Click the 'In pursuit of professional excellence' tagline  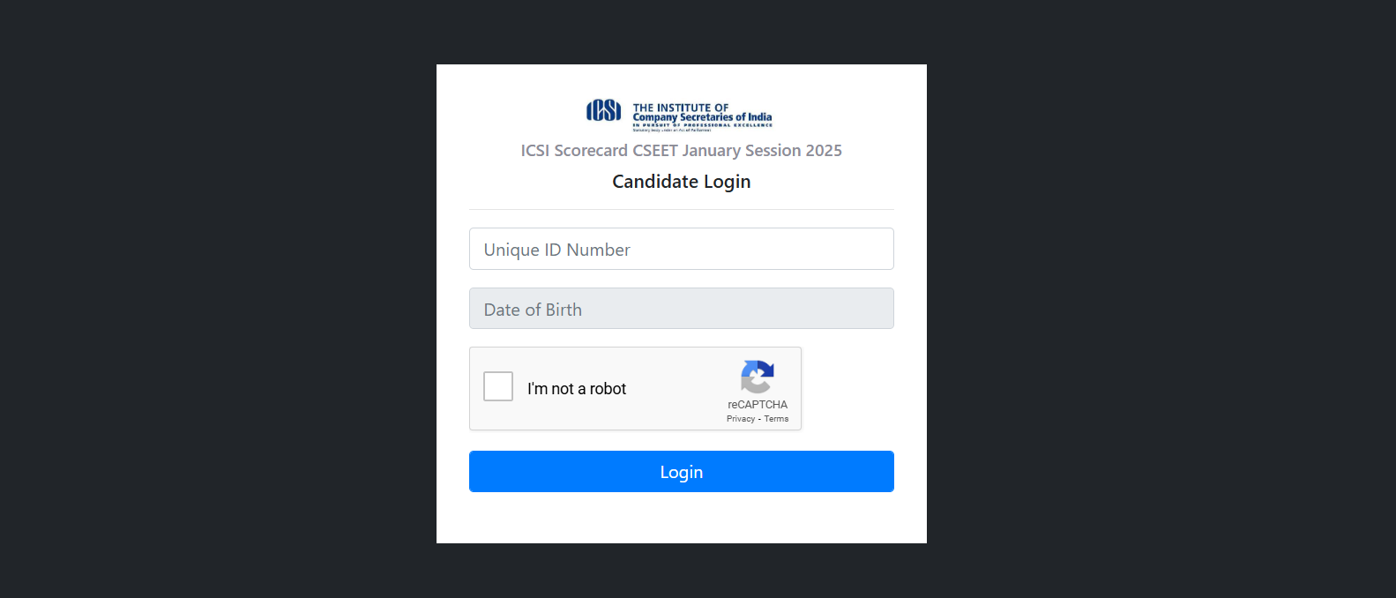point(702,125)
